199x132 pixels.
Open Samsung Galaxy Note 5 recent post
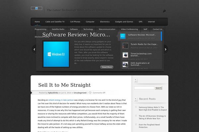click(x=153, y=109)
